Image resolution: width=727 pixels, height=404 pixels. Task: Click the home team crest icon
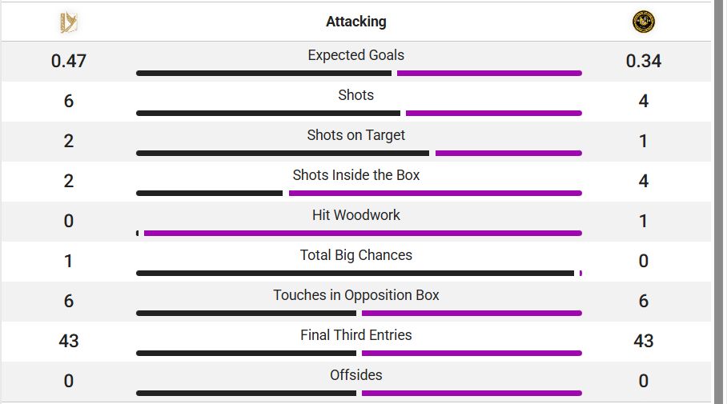[x=69, y=22]
